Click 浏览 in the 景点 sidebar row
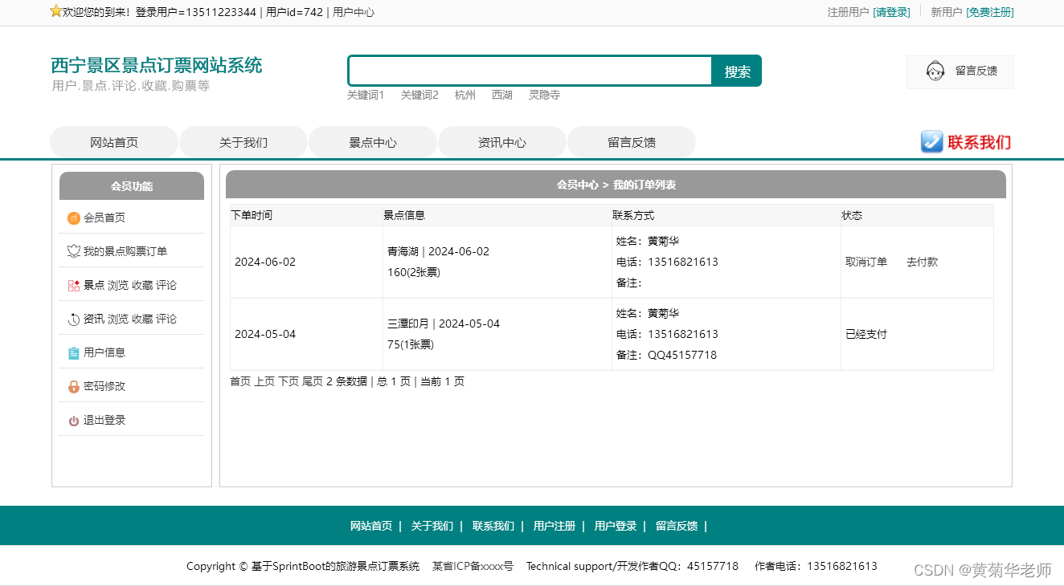Image resolution: width=1064 pixels, height=586 pixels. [x=118, y=285]
